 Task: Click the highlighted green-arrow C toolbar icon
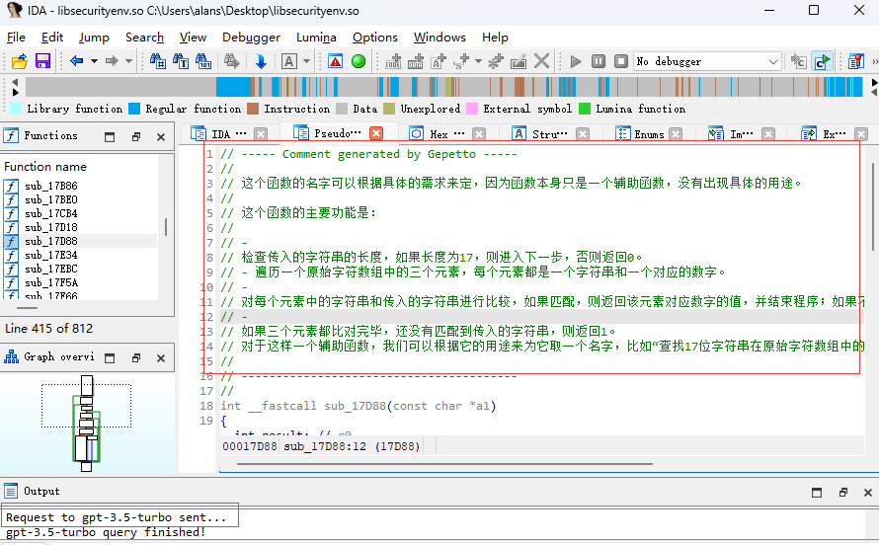tap(822, 61)
